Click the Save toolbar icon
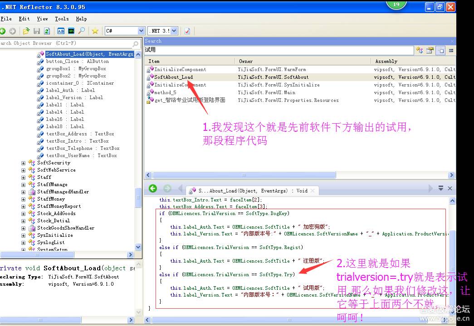This screenshot has width=474, height=326. [x=37, y=31]
